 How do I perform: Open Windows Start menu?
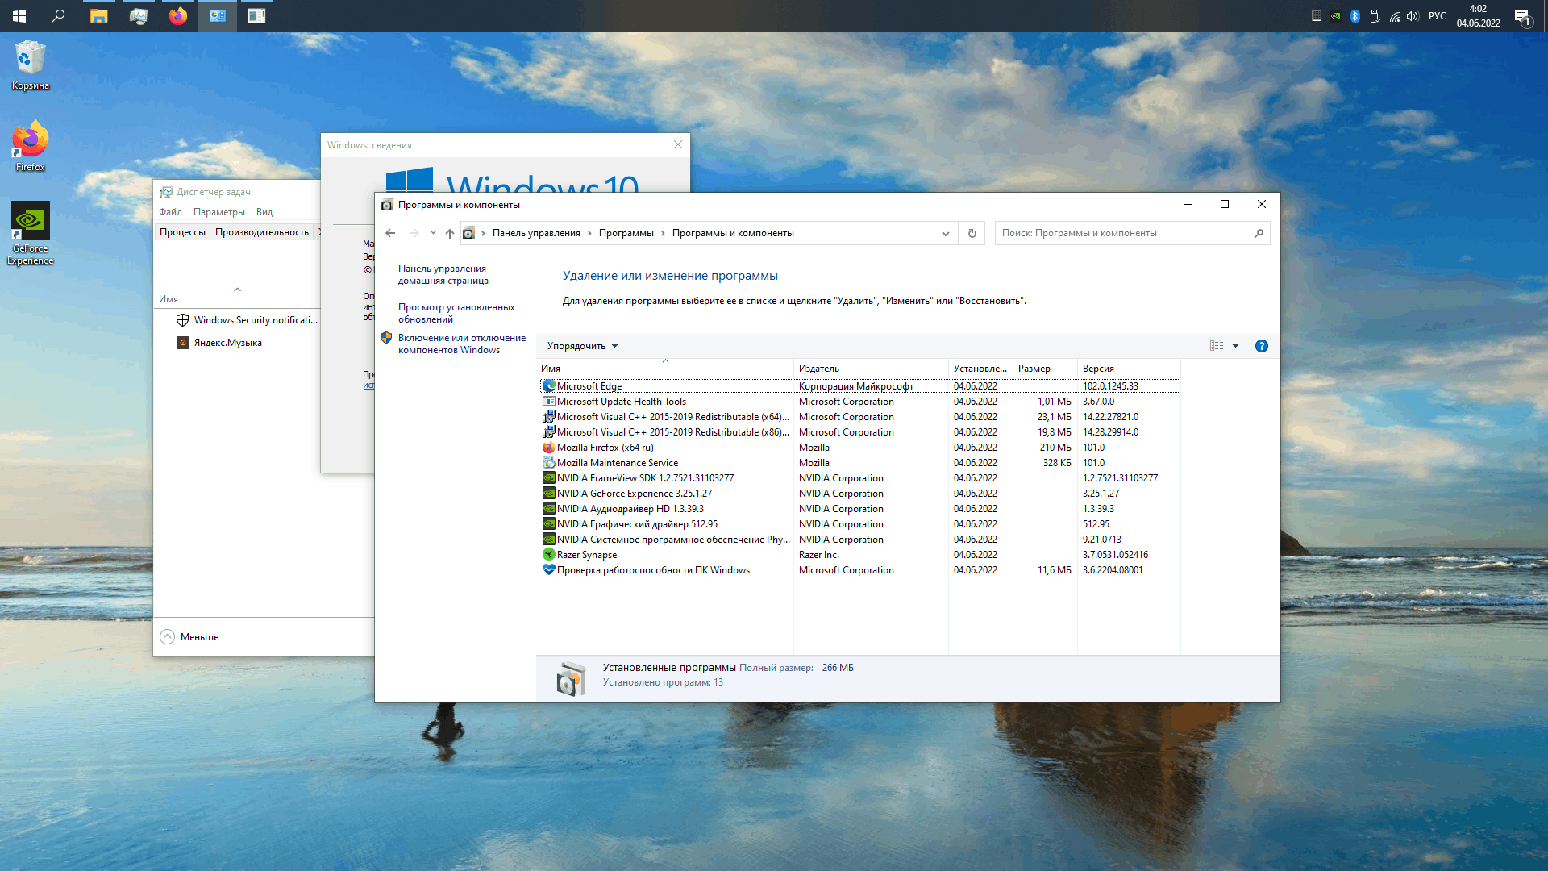click(x=19, y=16)
